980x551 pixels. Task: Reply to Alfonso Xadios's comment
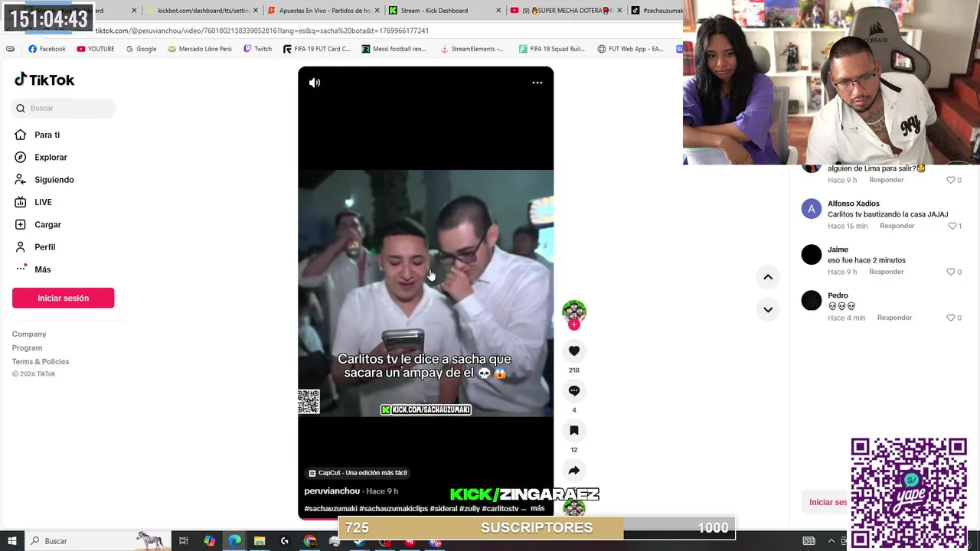tap(897, 227)
